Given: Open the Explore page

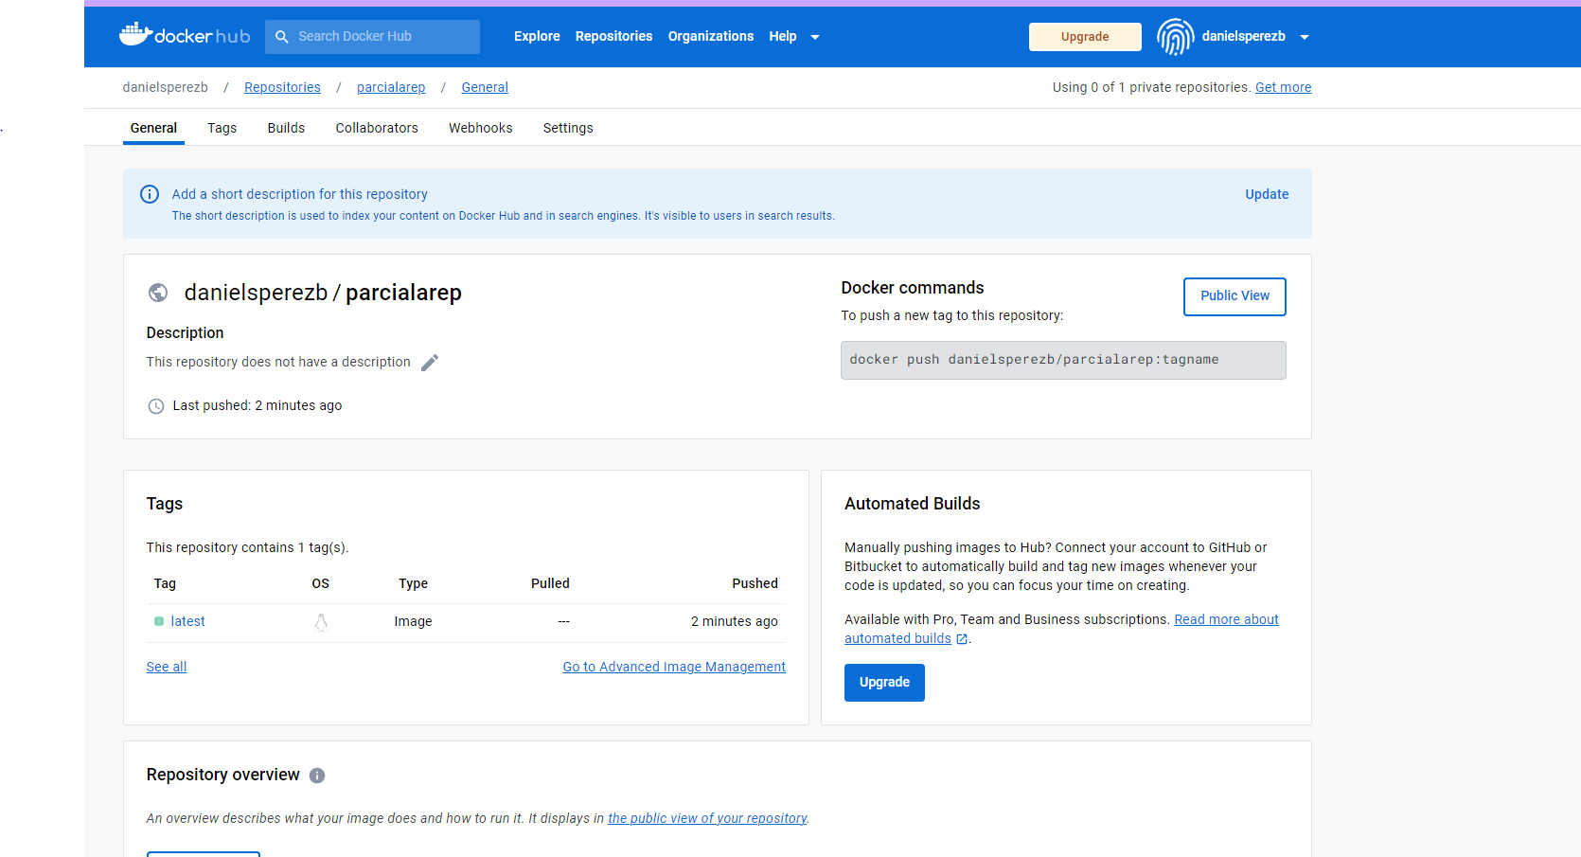Looking at the screenshot, I should pos(537,36).
